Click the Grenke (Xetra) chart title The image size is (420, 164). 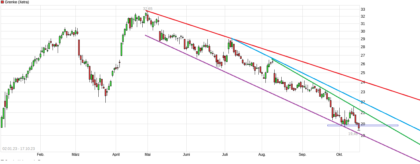click(x=17, y=2)
